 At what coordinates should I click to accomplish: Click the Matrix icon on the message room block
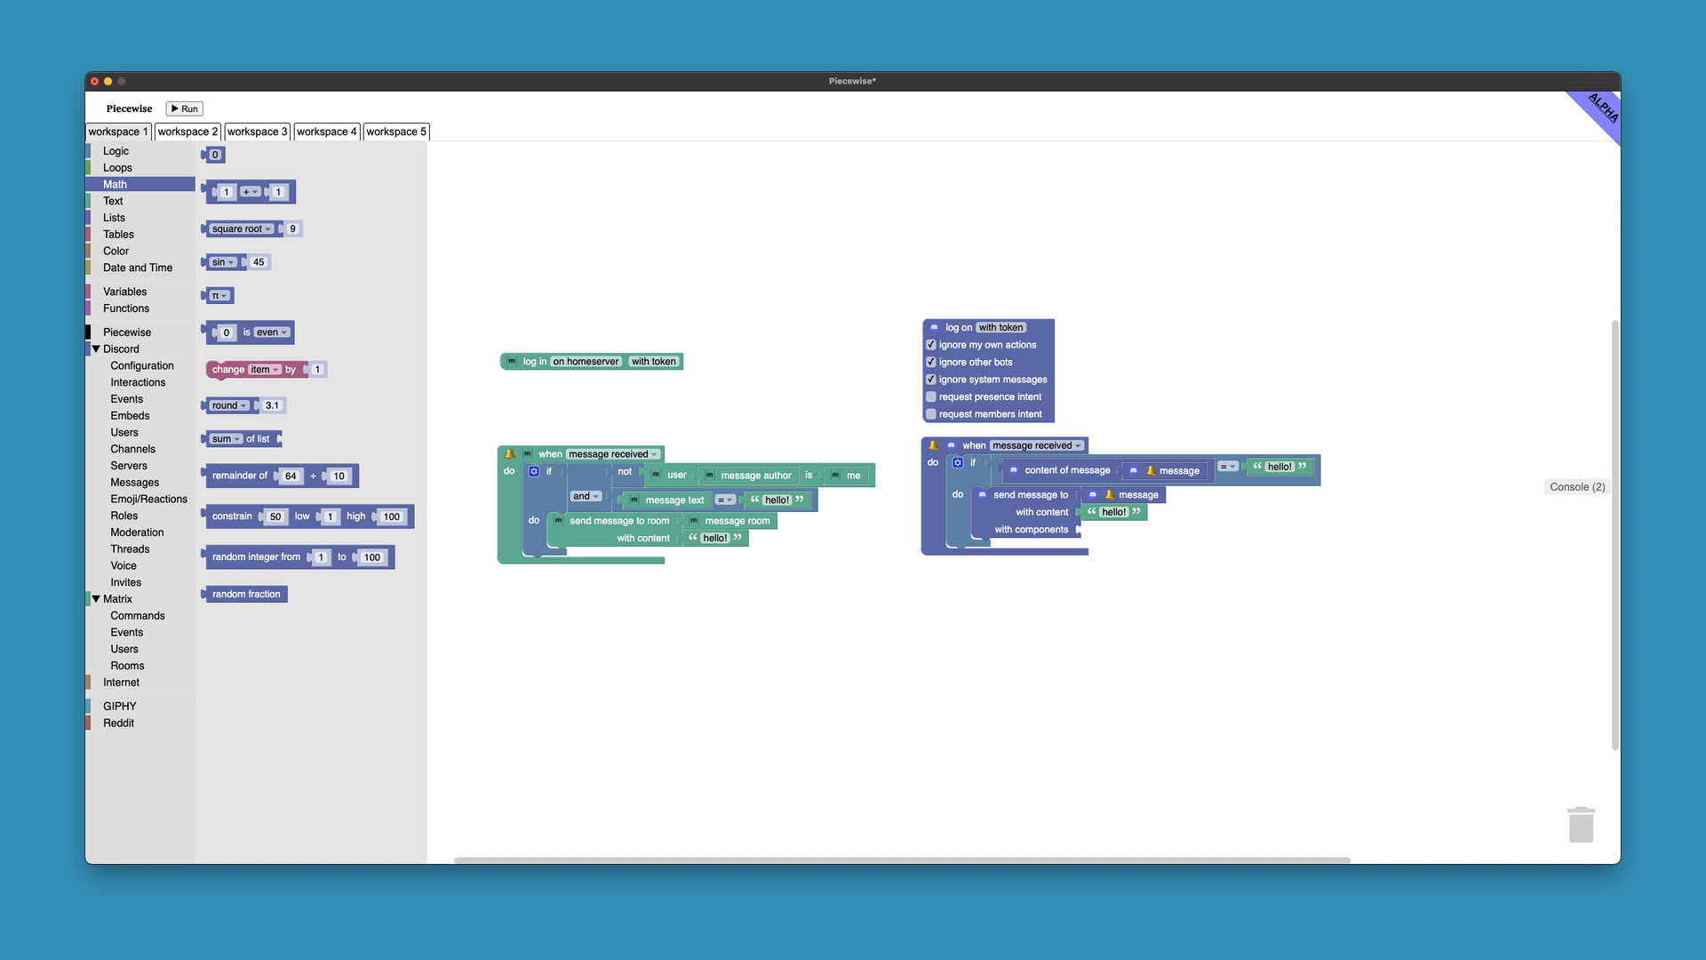693,521
